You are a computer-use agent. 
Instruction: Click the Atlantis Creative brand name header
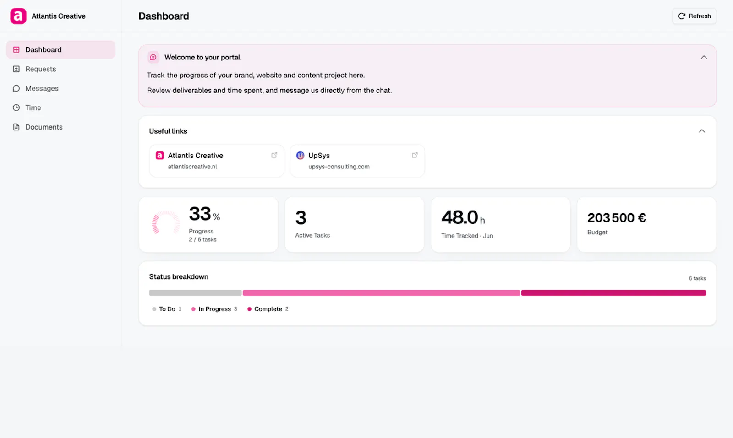[x=59, y=16]
